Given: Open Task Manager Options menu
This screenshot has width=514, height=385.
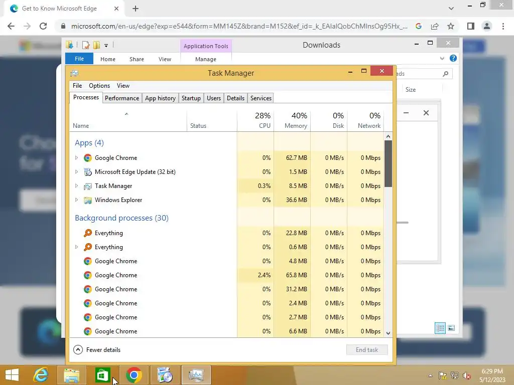Looking at the screenshot, I should [x=99, y=85].
